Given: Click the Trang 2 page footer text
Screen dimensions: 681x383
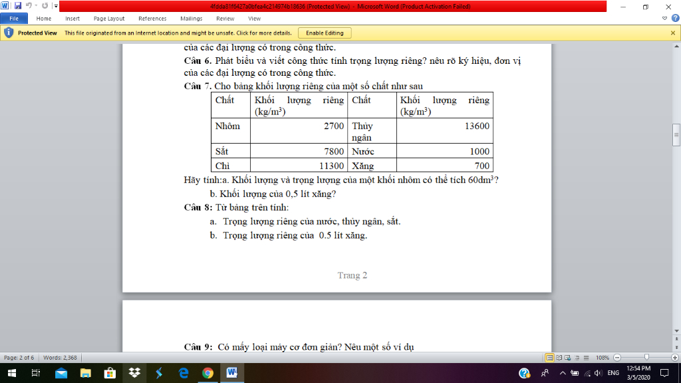Looking at the screenshot, I should [x=352, y=275].
